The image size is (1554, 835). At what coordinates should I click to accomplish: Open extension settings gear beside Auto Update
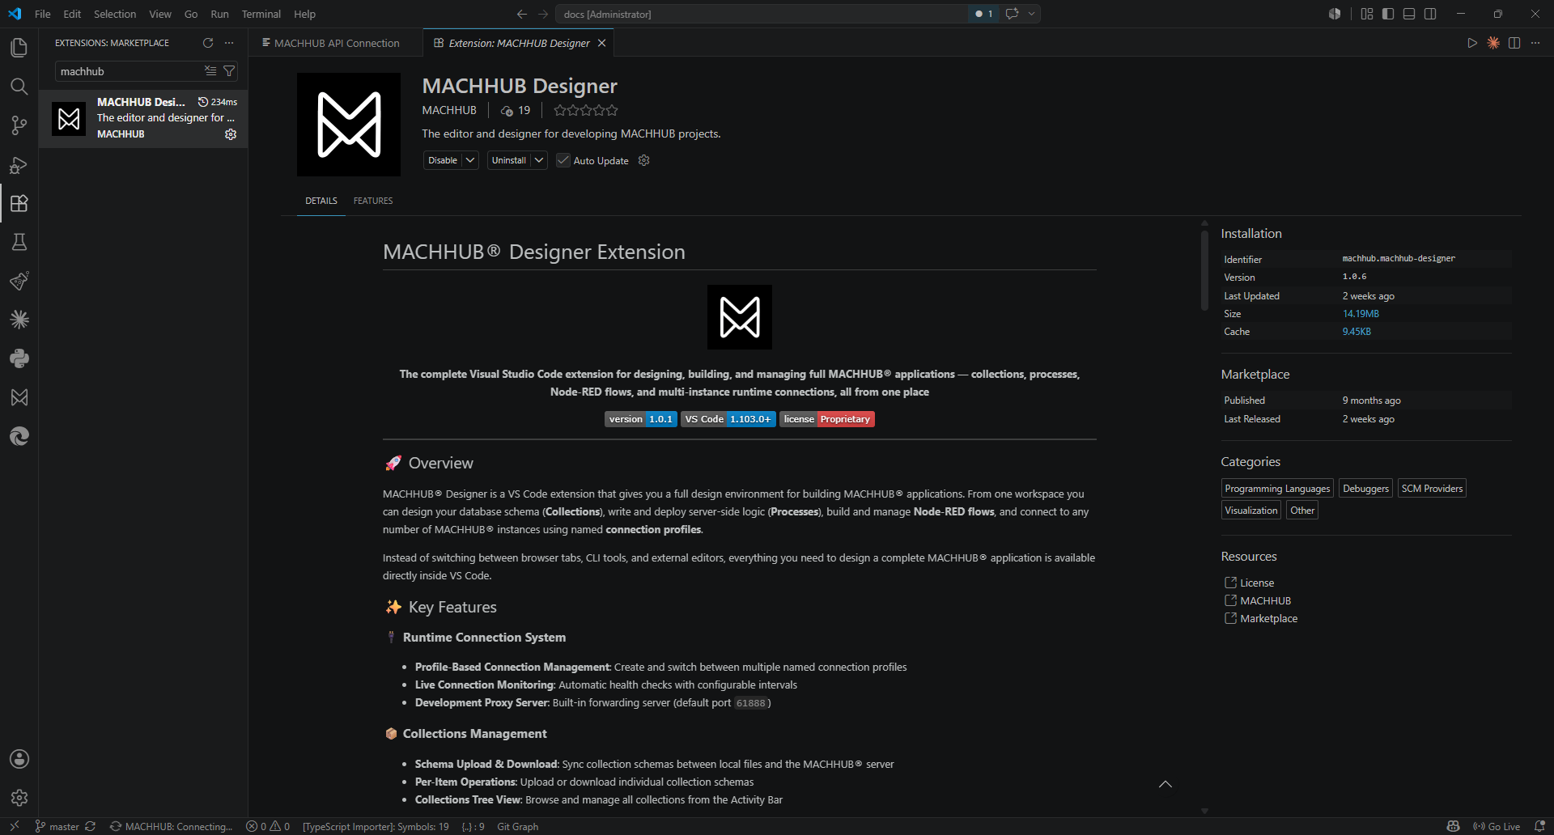(x=644, y=160)
